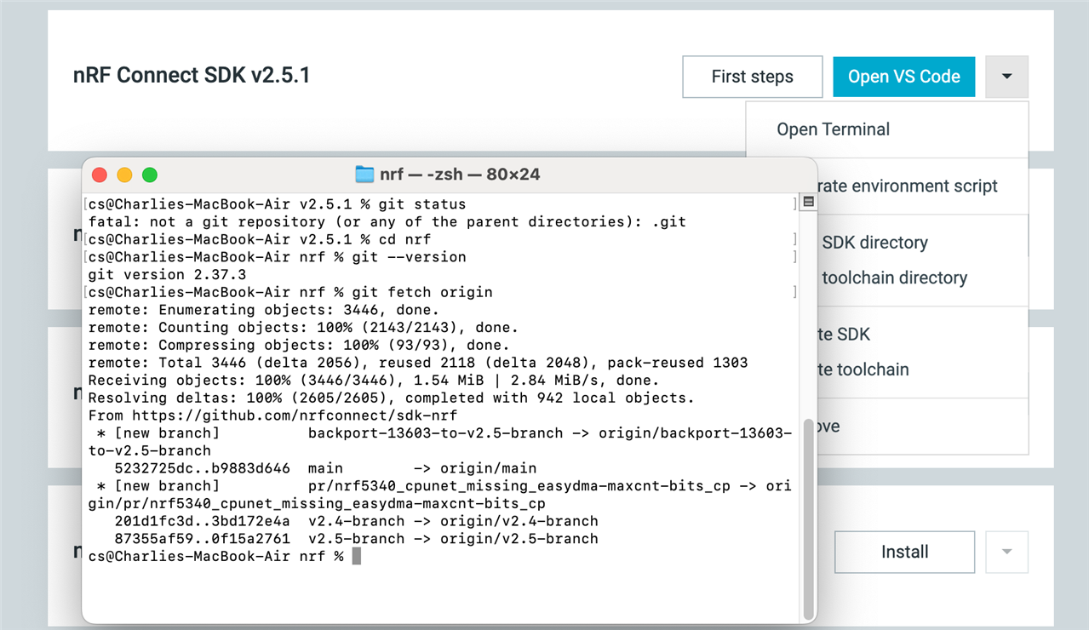Click the "git status" command line in Terminal
Screen dimensions: 1089x630
pyautogui.click(x=277, y=204)
